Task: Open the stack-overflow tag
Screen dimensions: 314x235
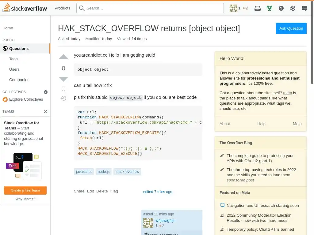Action: [127, 171]
